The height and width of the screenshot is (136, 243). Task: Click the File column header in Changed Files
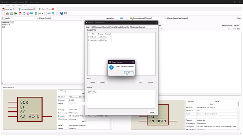pyautogui.click(x=93, y=34)
